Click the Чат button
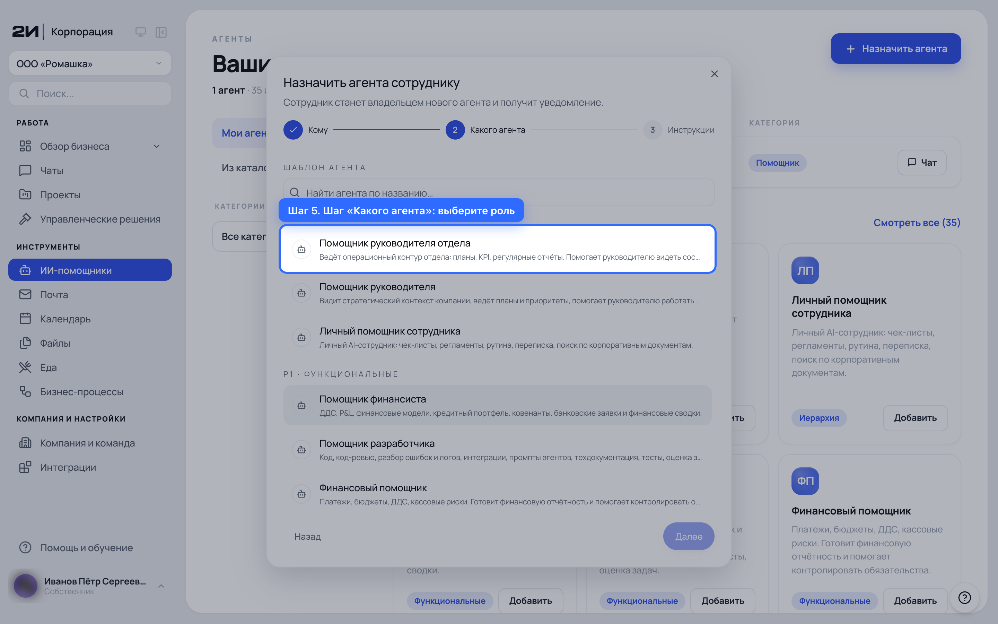 pos(922,163)
